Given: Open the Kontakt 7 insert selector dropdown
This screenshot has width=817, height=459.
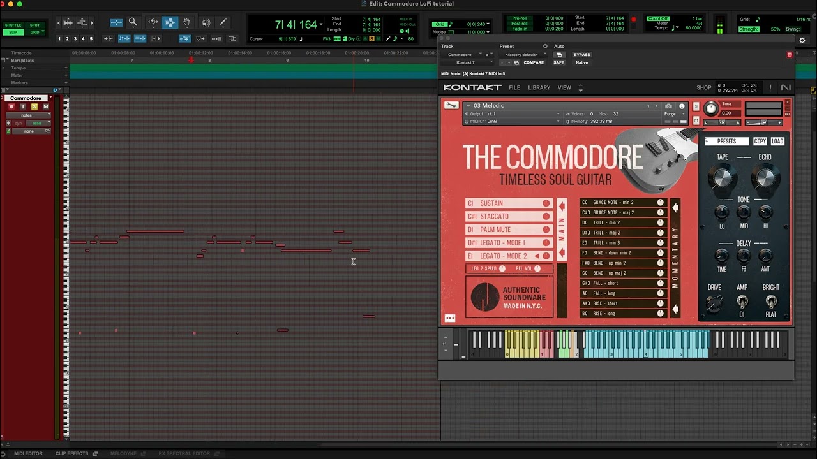Looking at the screenshot, I should click(467, 62).
